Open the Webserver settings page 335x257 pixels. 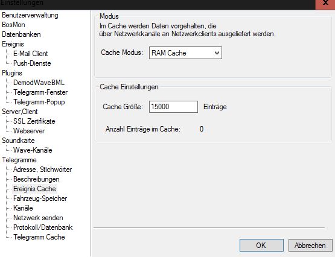pyautogui.click(x=29, y=131)
